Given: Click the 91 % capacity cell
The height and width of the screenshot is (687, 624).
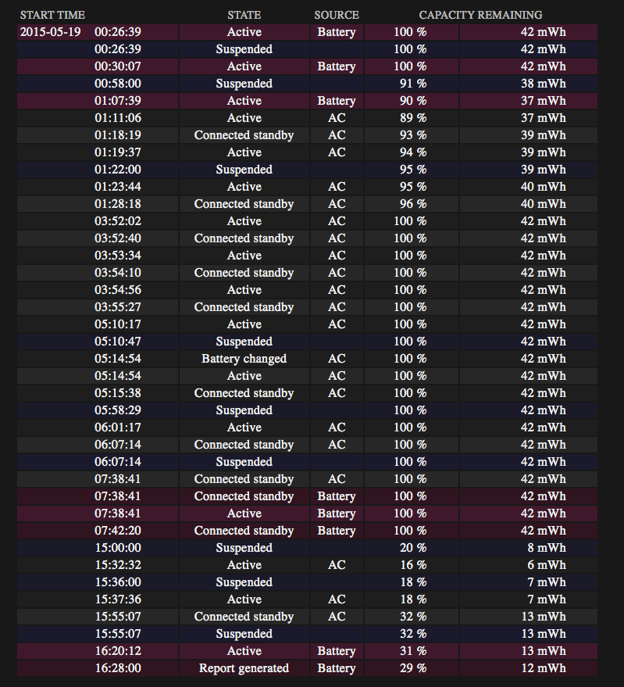Looking at the screenshot, I should click(x=412, y=84).
